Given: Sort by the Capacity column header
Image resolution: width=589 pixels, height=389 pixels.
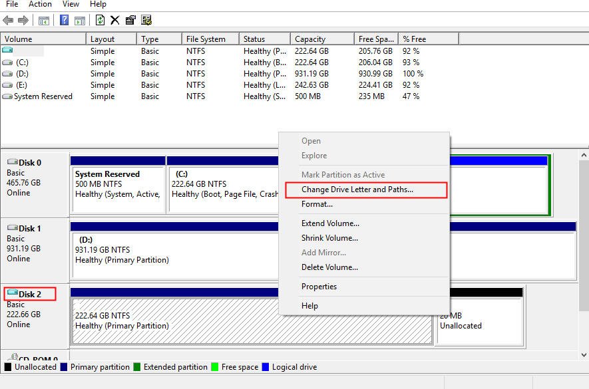Looking at the screenshot, I should pos(322,39).
